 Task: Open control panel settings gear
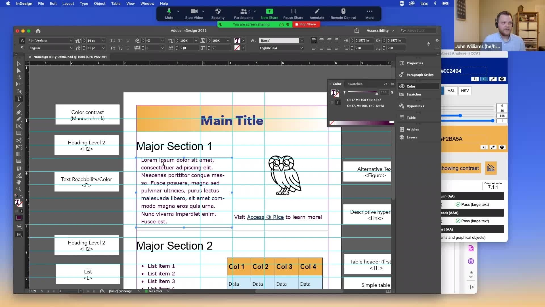[x=437, y=40]
